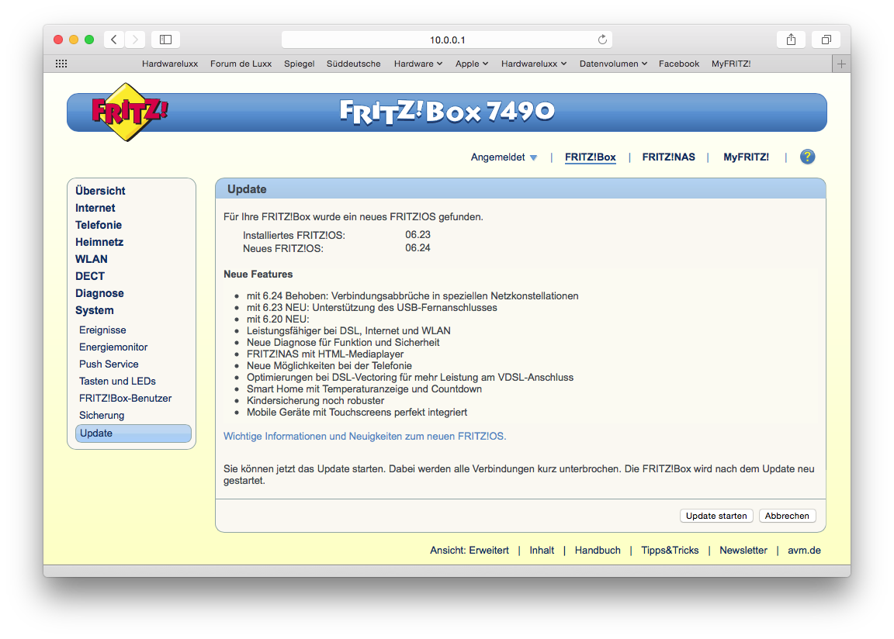Open Forum de Luxx bookmark
894x639 pixels.
tap(241, 64)
